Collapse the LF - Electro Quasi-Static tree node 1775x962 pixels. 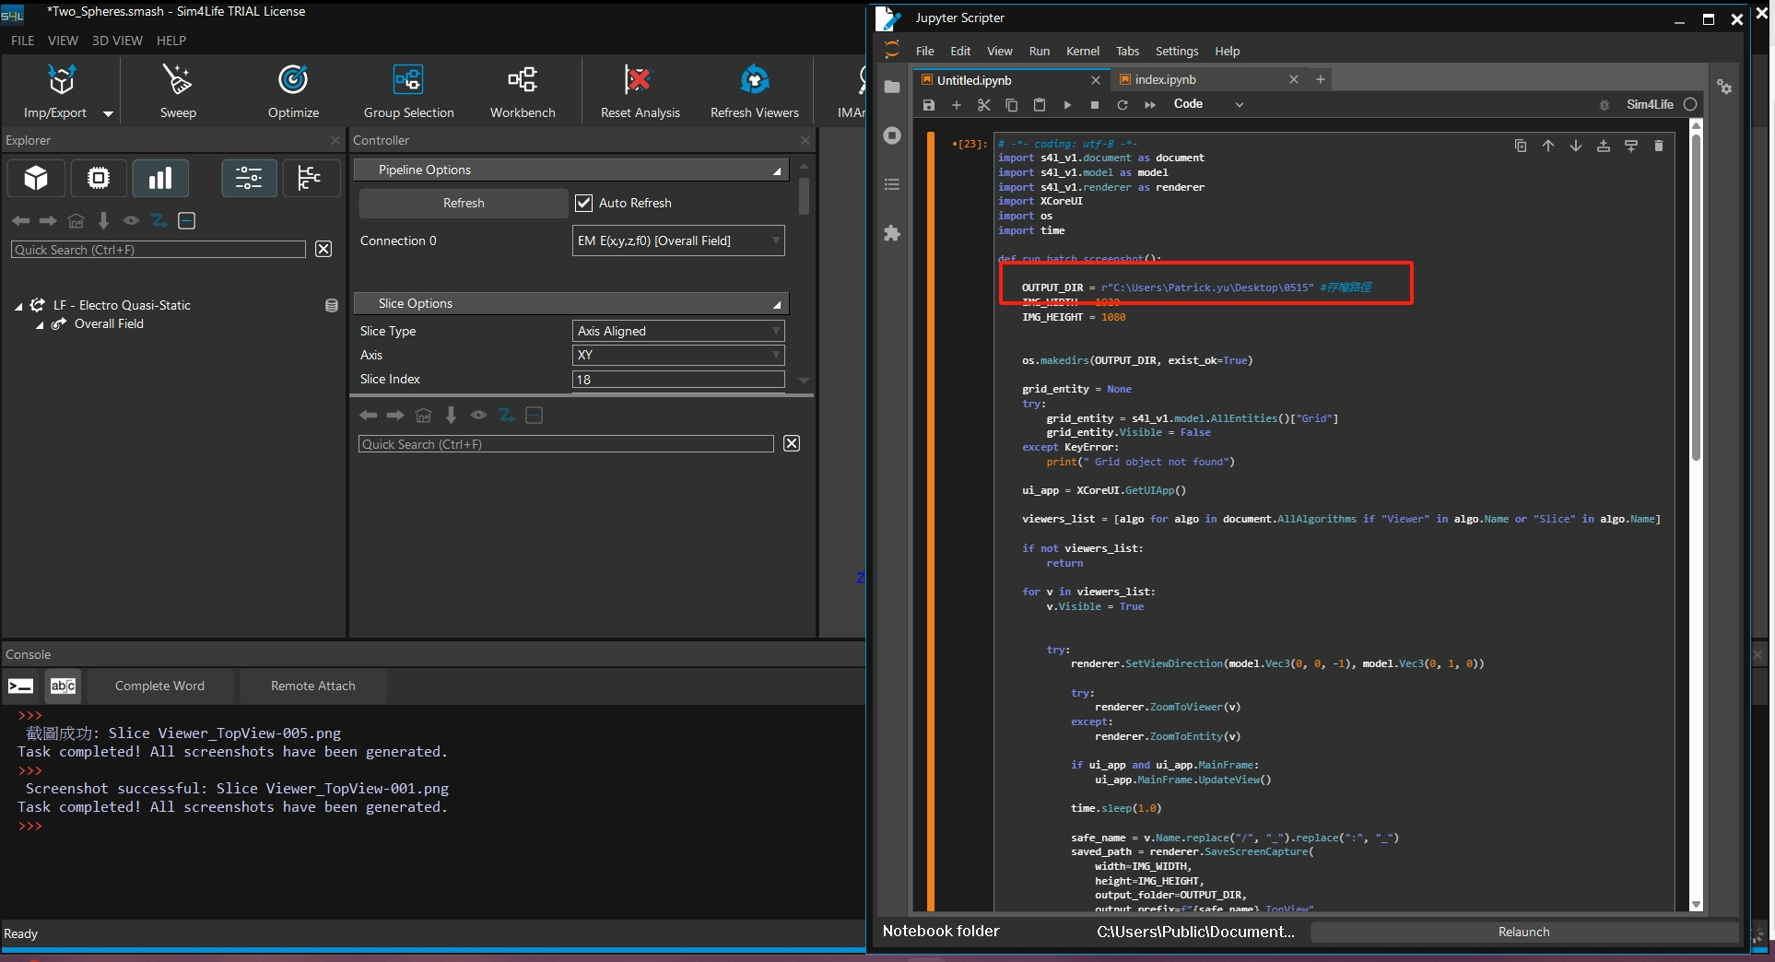click(x=18, y=306)
